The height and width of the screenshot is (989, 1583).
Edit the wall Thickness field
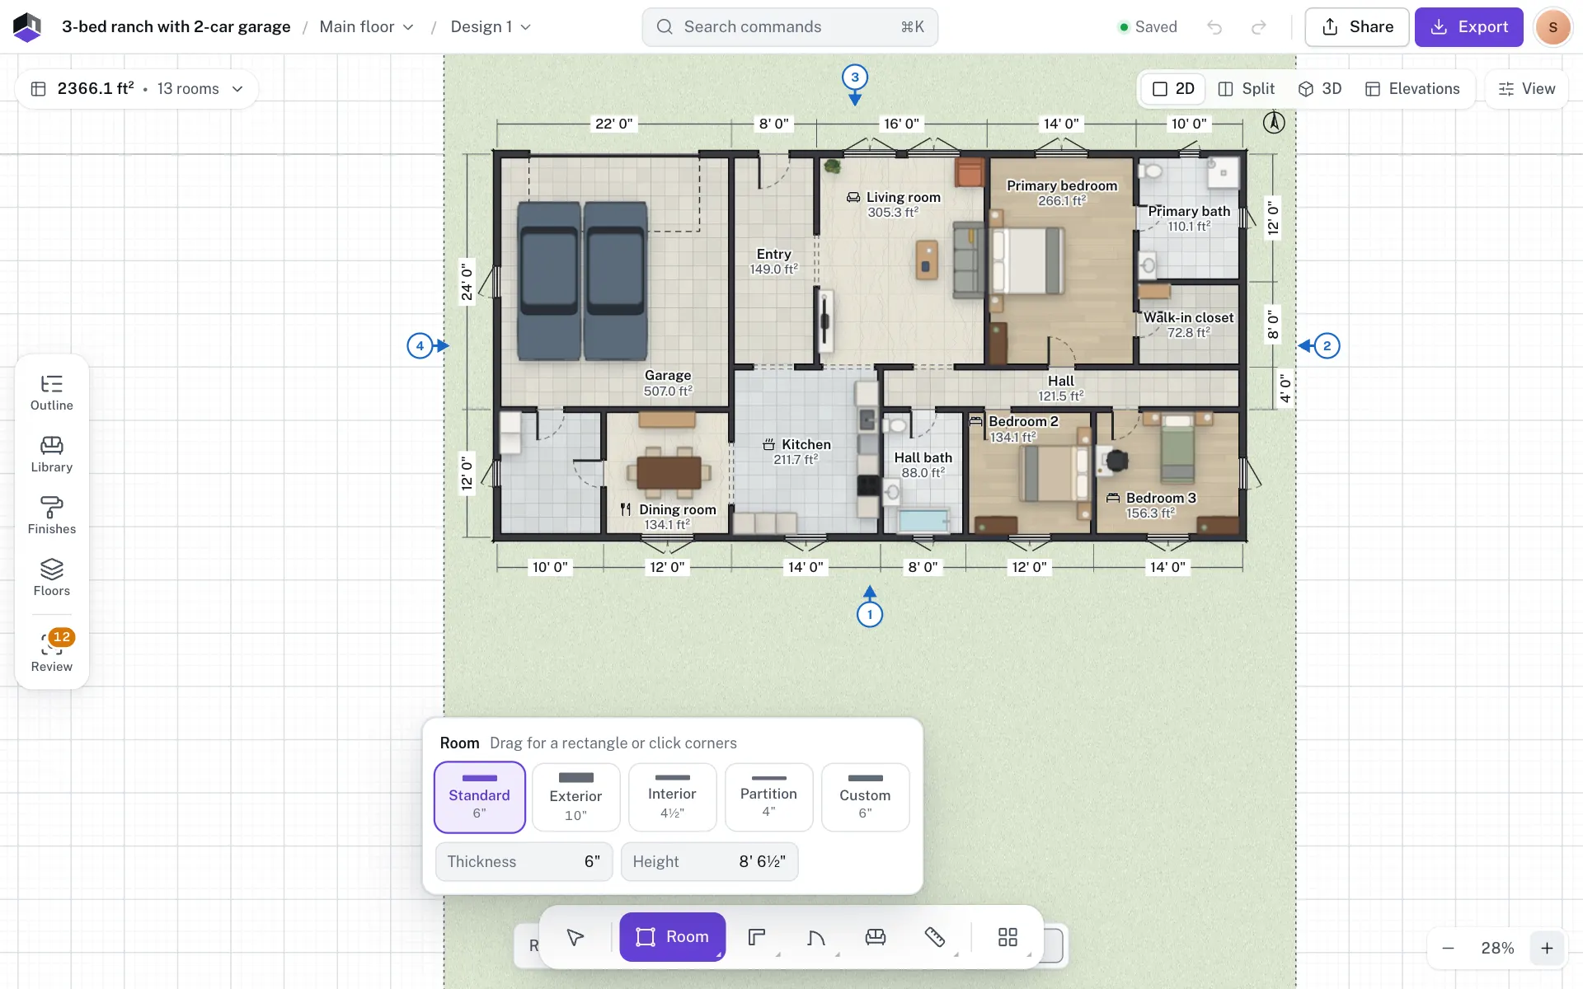(524, 862)
